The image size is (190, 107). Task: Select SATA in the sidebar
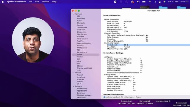coord(79,62)
